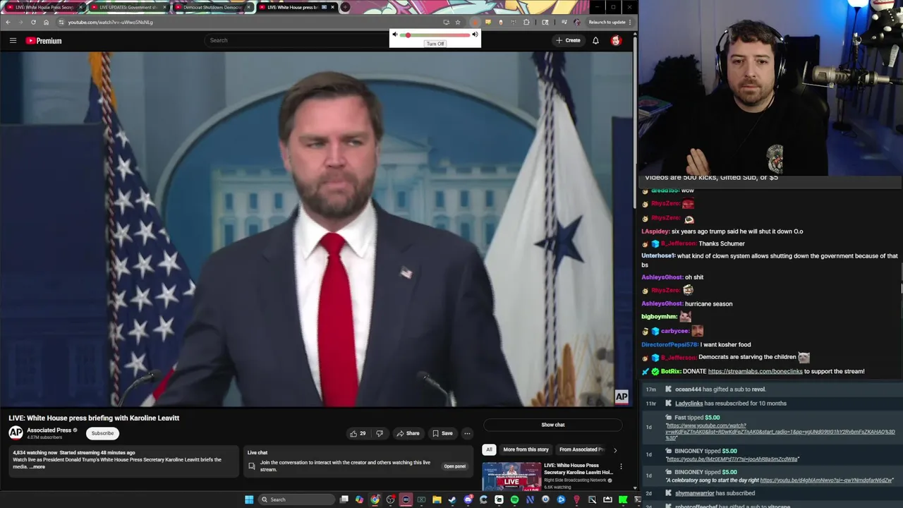Like the video with thumbs up
The height and width of the screenshot is (508, 903).
coord(358,433)
